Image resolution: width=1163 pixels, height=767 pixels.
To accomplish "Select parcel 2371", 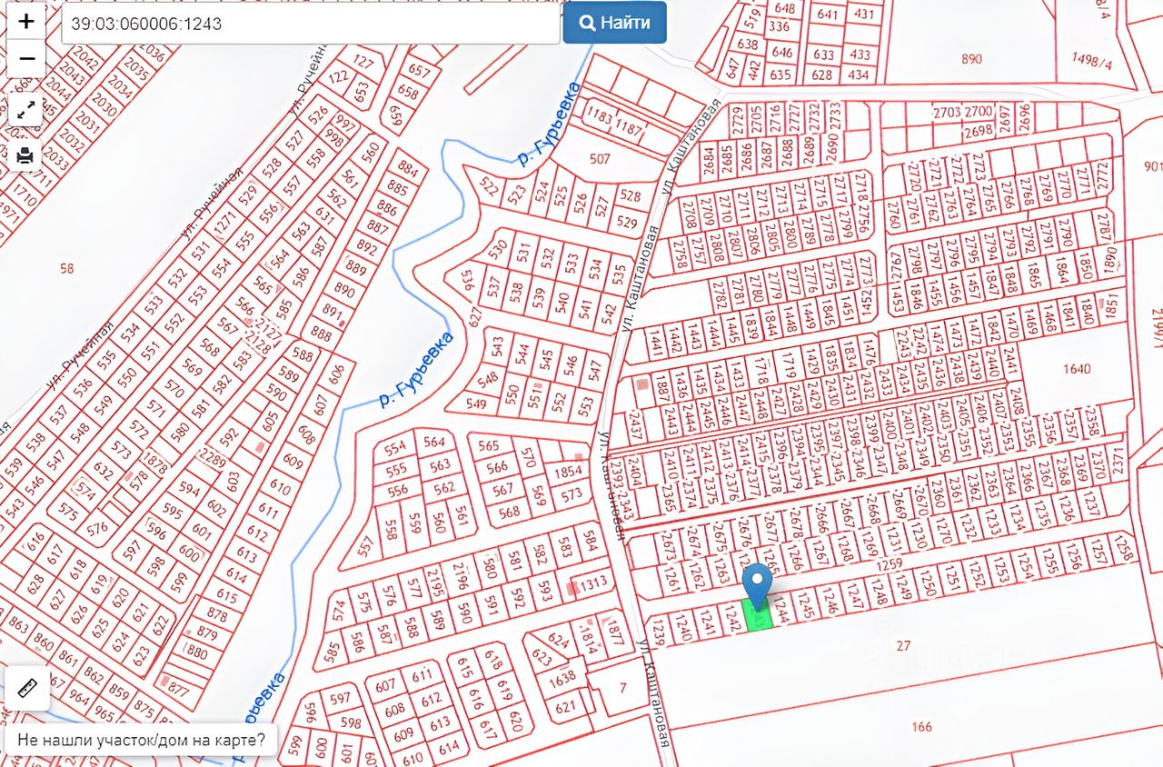I will point(1118,461).
